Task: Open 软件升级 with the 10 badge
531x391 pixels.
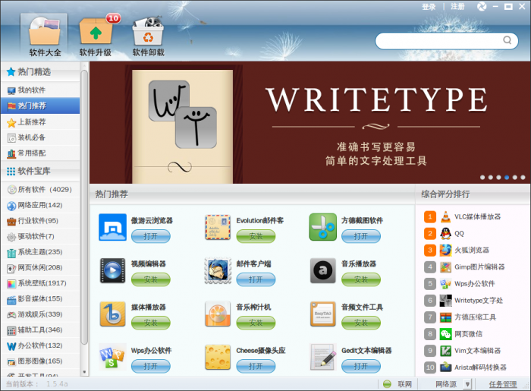Action: 96,34
